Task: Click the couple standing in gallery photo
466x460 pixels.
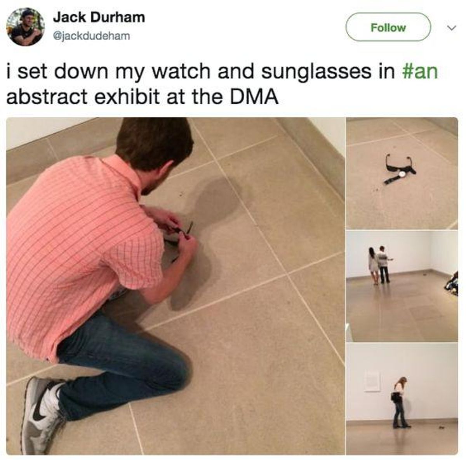Action: (x=379, y=265)
